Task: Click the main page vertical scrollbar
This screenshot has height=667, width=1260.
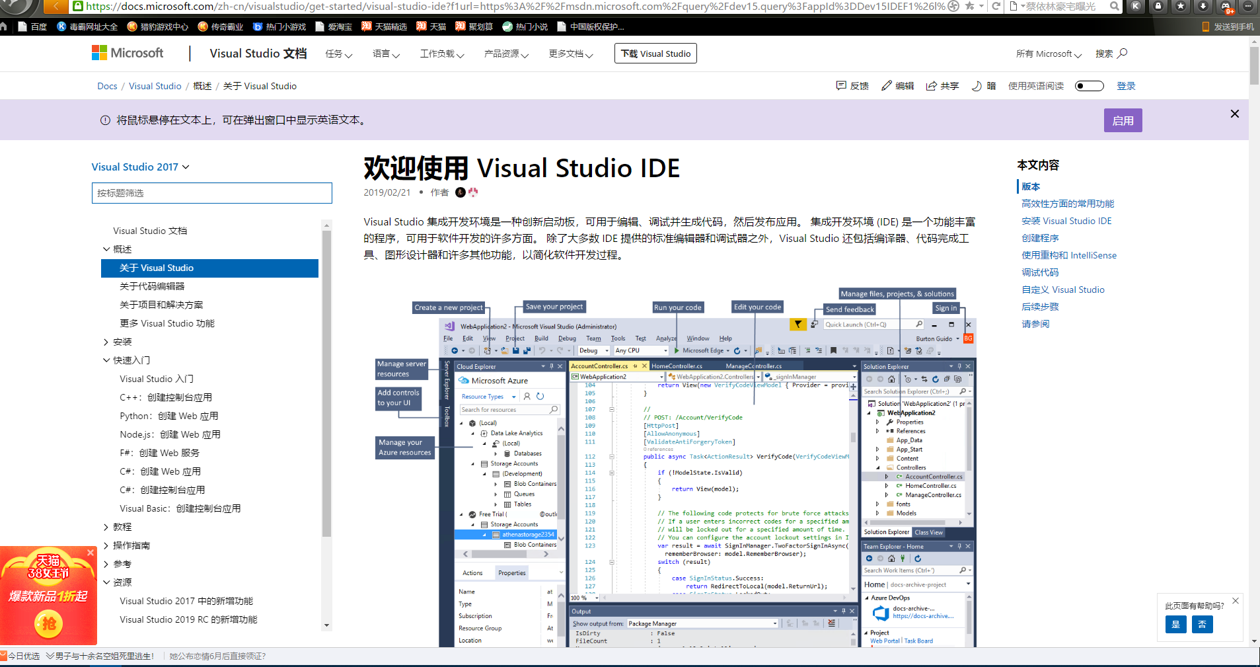Action: (x=1254, y=65)
